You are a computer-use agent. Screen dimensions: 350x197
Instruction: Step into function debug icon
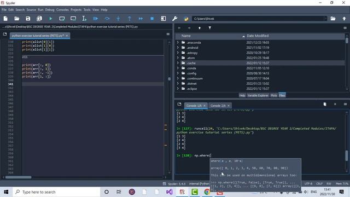point(118,19)
